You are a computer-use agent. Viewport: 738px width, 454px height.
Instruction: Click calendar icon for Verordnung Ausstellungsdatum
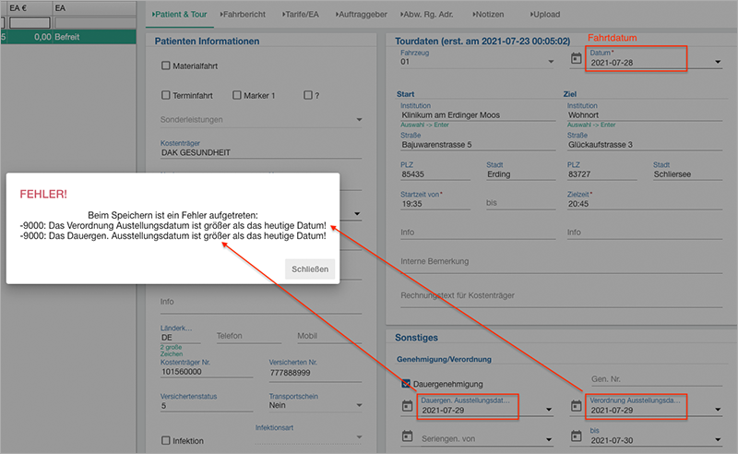point(576,406)
